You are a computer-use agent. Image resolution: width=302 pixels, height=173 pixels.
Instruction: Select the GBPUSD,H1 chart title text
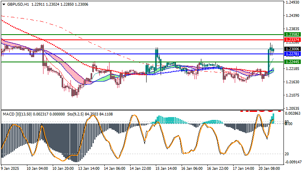tap(18, 4)
